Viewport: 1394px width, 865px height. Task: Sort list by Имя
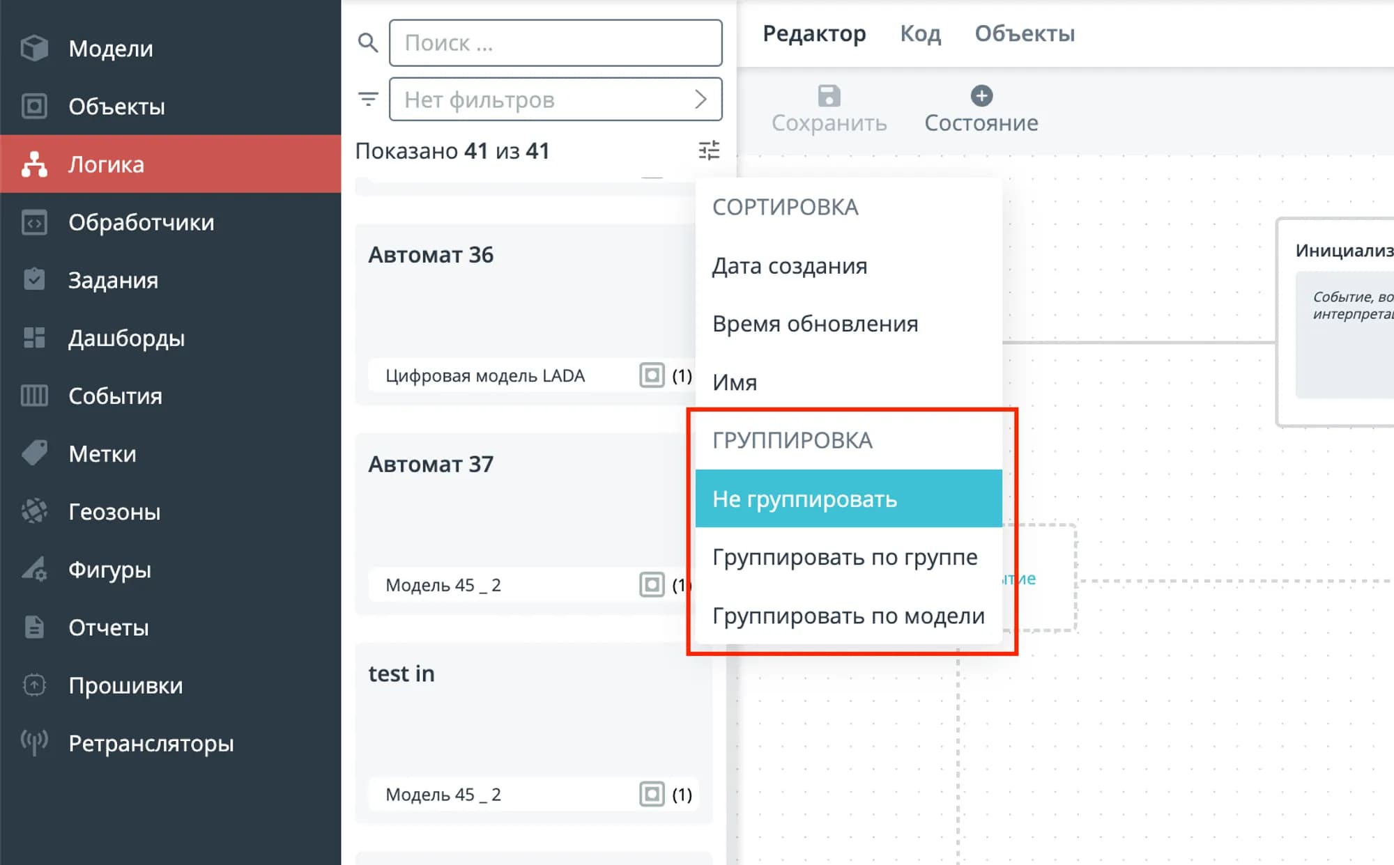point(735,382)
